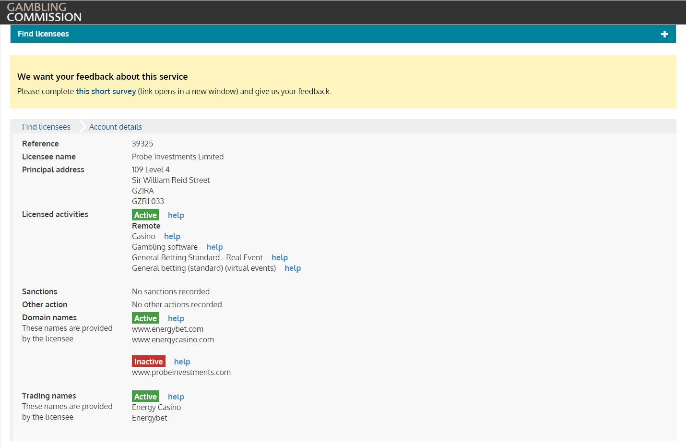Click the www.energybet.com domain entry
The image size is (686, 447).
tap(167, 329)
